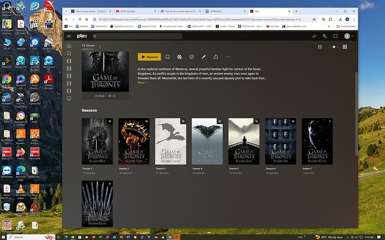The width and height of the screenshot is (385, 240).
Task: Click the Season 7 title link
Action: (307, 169)
